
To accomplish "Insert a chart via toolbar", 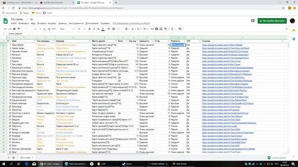I will tap(161, 29).
